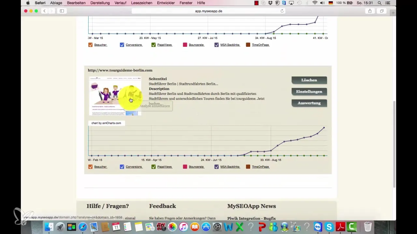
Task: Click 33. KW - Aug 15 axis label
Action: click(270, 160)
